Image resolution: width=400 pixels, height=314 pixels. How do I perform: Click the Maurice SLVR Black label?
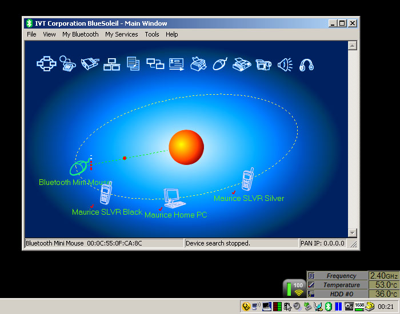107,212
